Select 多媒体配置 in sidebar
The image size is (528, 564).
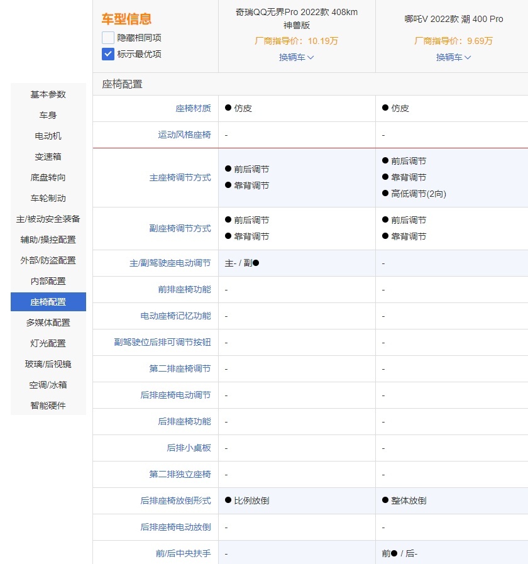[x=48, y=323]
